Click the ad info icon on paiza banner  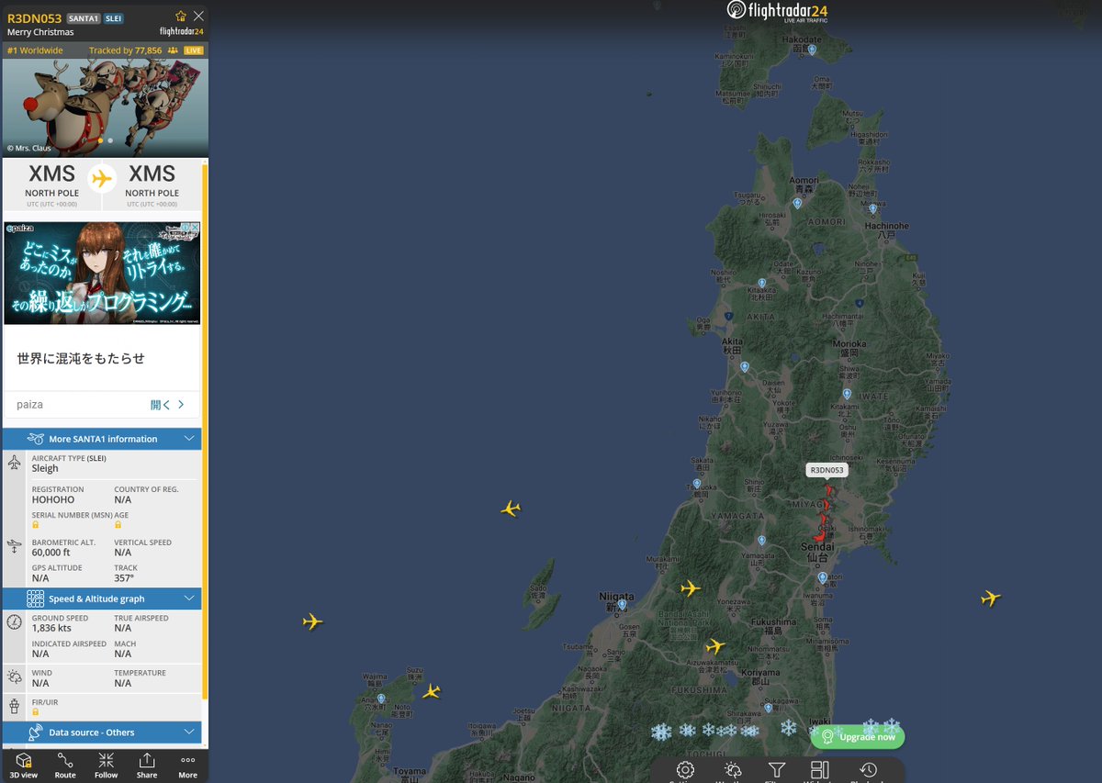pos(184,228)
